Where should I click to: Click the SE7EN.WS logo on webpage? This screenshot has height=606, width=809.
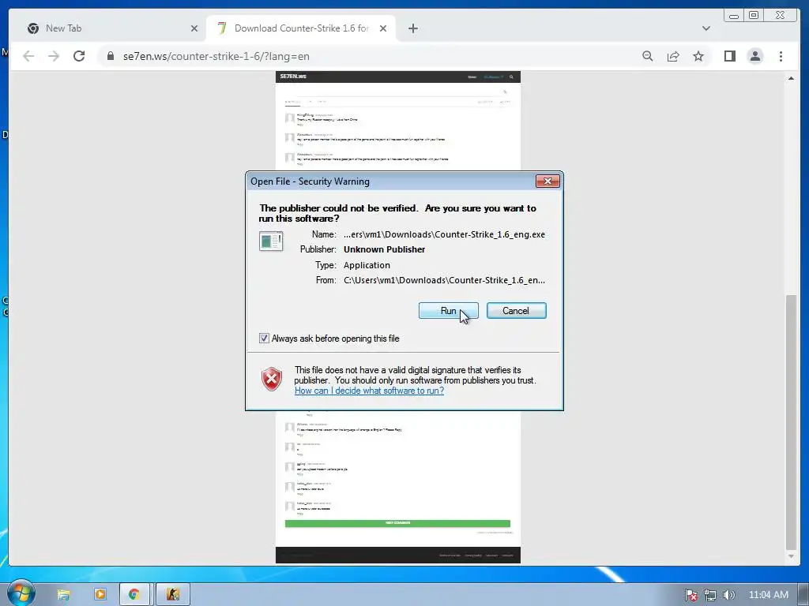tap(293, 77)
